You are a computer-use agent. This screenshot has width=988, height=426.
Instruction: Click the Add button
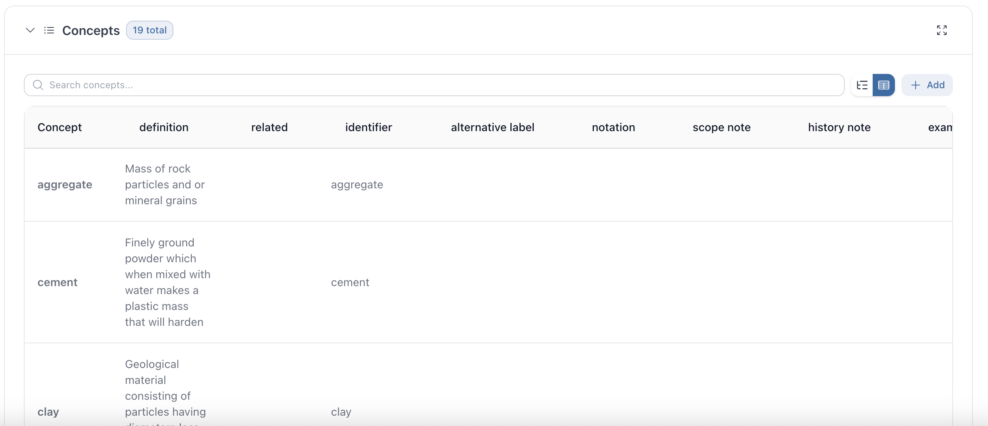click(x=927, y=85)
